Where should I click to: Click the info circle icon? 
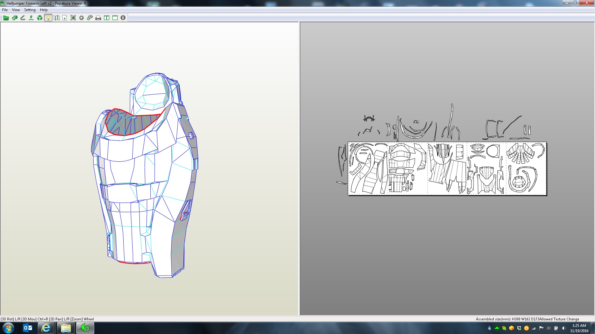[x=123, y=18]
